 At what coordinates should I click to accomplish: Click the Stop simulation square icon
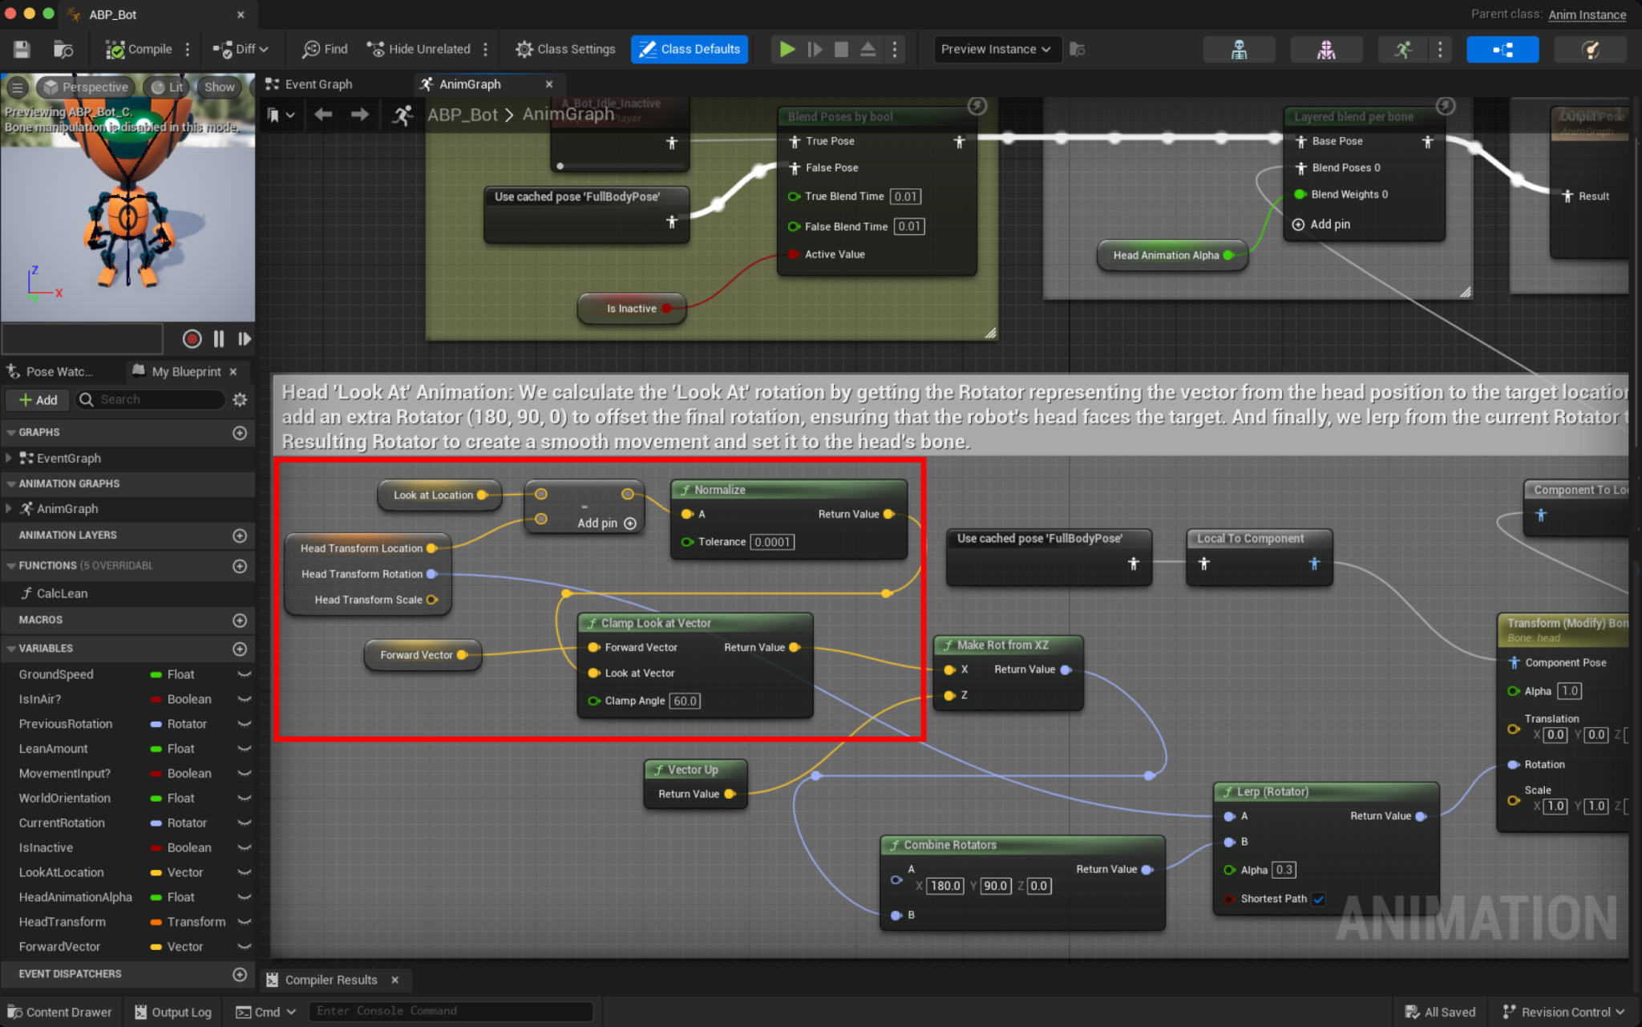pos(841,49)
